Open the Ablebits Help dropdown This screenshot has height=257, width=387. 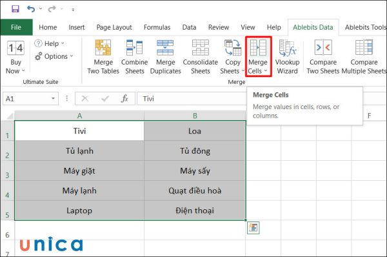pos(50,43)
